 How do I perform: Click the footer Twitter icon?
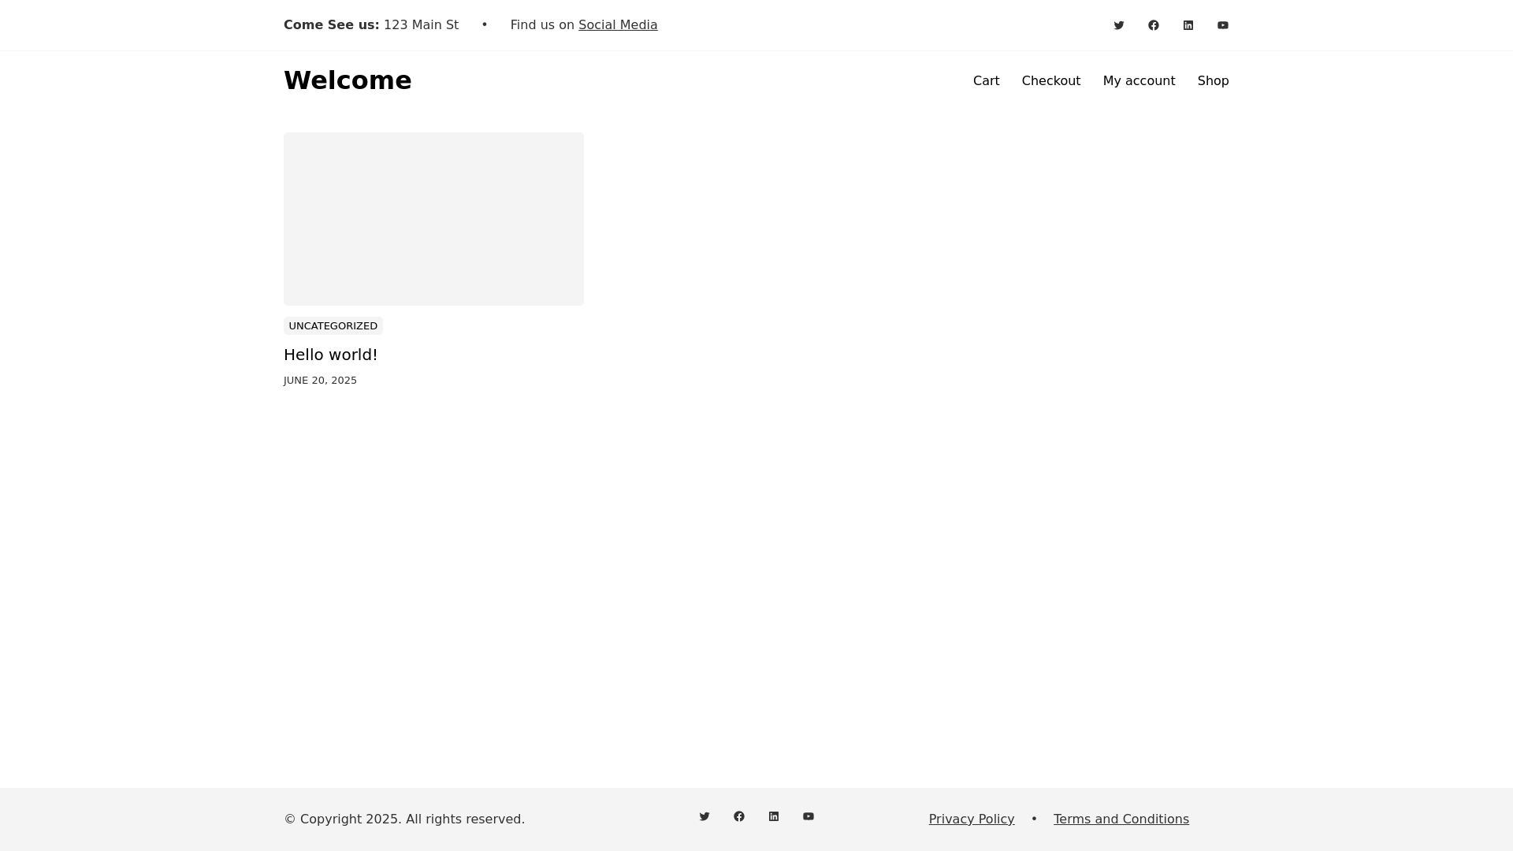coord(704,816)
